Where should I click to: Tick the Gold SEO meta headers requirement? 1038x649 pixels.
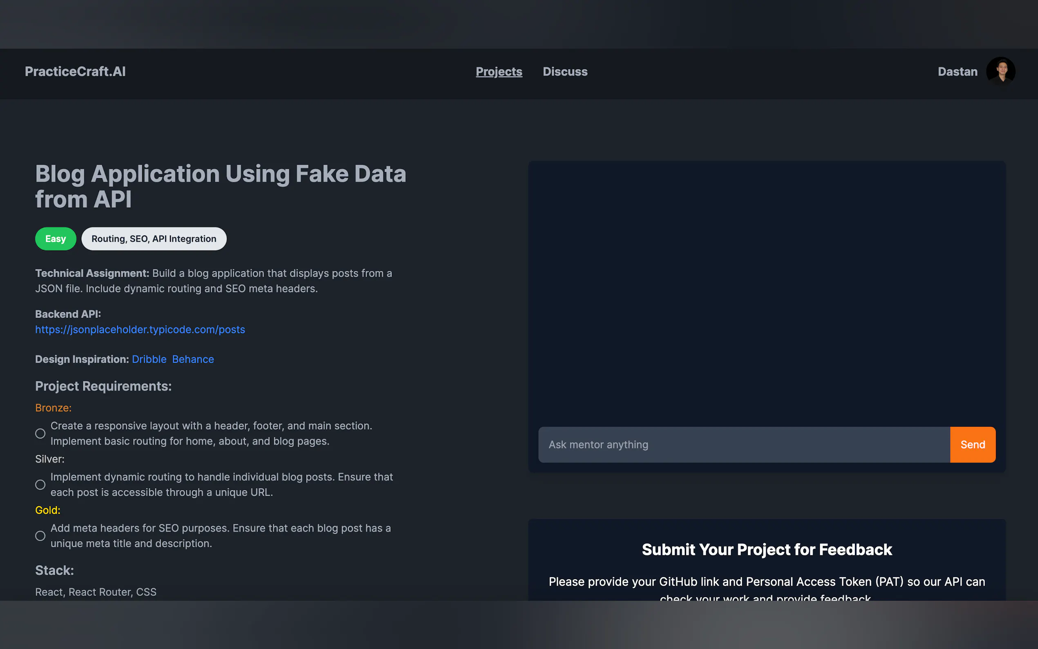coord(40,536)
